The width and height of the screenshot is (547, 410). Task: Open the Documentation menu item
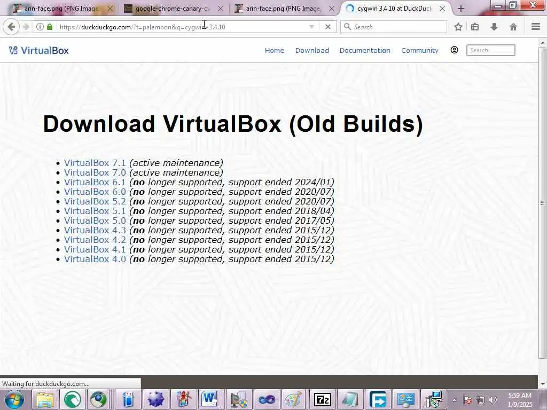pos(365,51)
